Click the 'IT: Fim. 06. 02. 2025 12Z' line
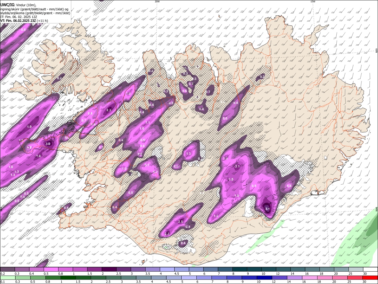This screenshot has height=284, width=378. (18, 17)
